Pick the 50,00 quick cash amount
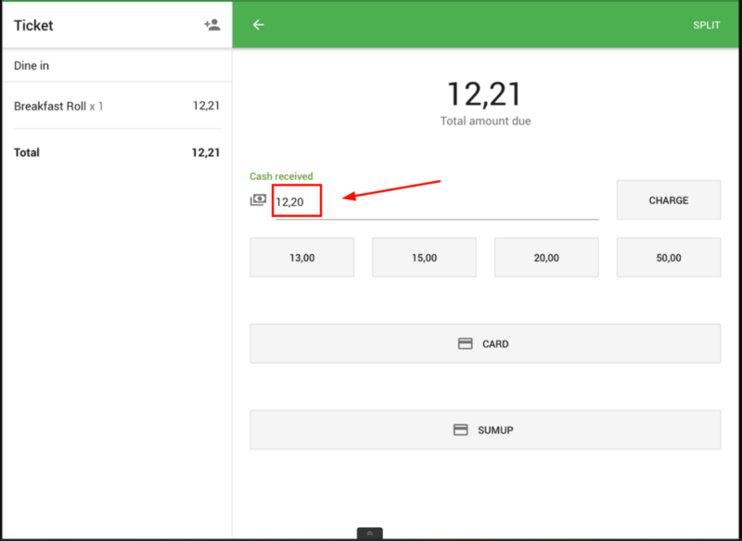The width and height of the screenshot is (742, 541). coord(668,258)
